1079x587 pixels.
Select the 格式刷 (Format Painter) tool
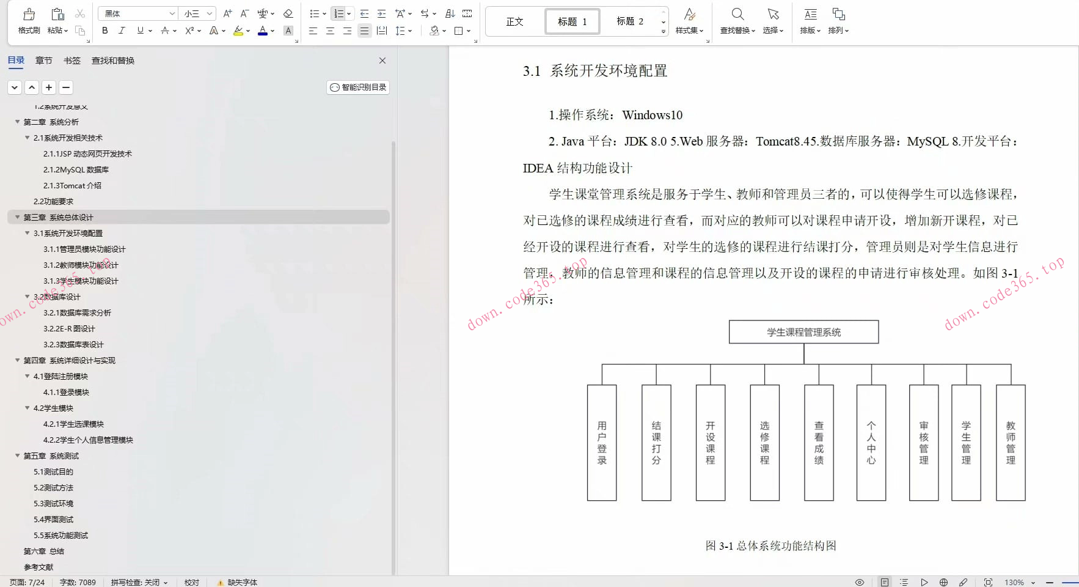click(x=28, y=18)
